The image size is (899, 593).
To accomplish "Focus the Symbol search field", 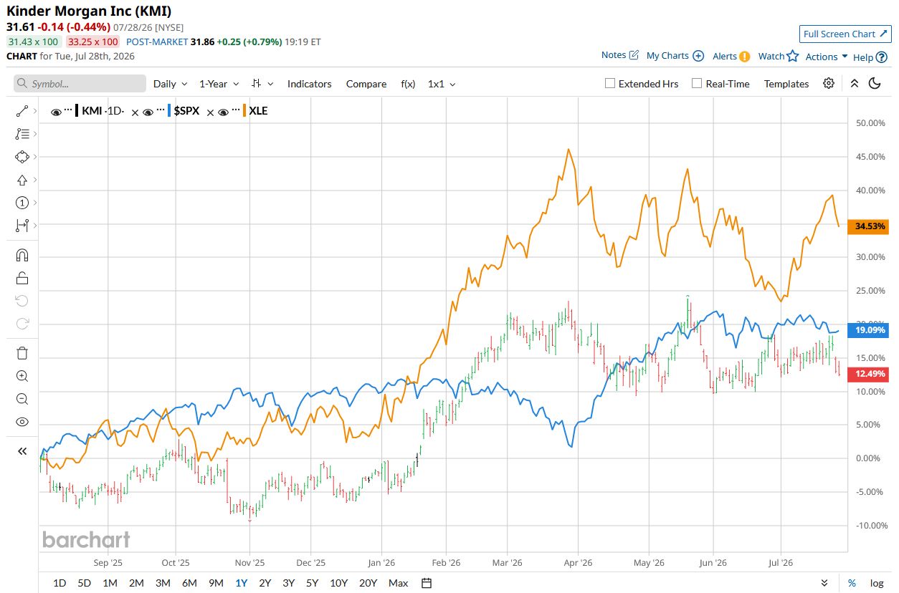I will [x=80, y=84].
